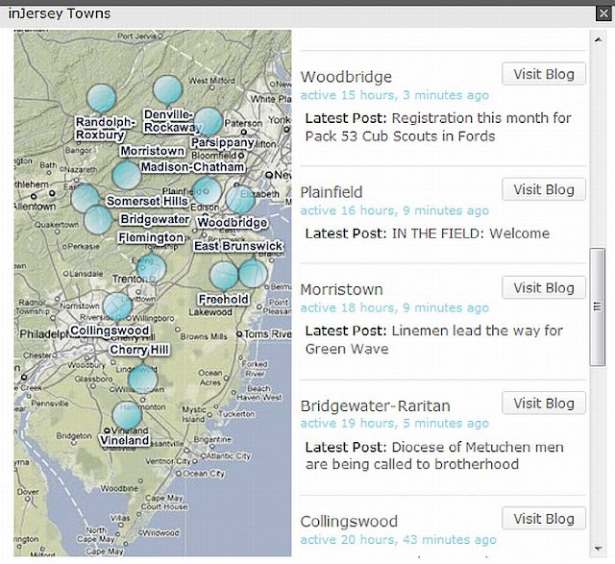Select the Collingswood map pin
Screen dimensions: 615x564
point(117,307)
